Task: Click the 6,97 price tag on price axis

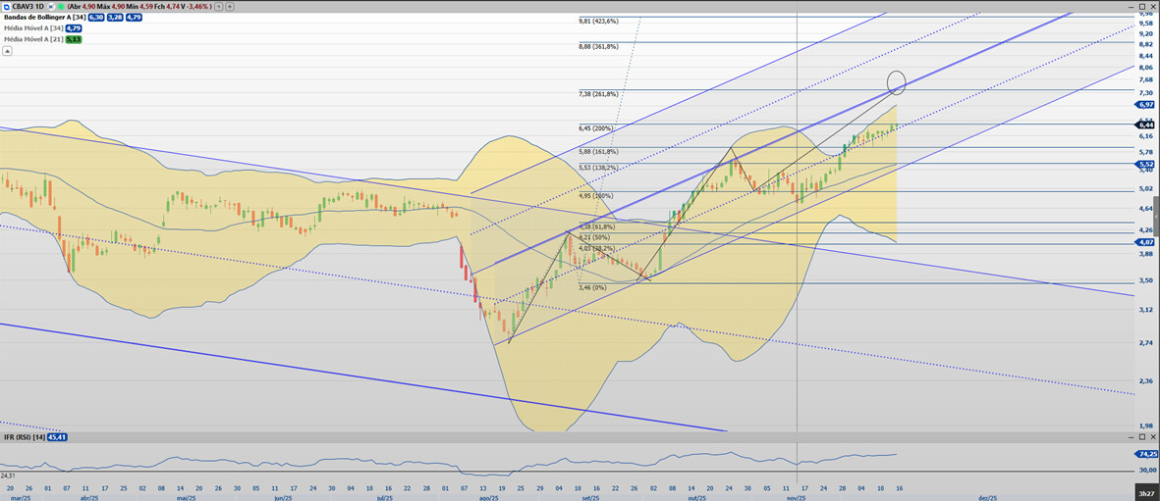Action: click(x=1145, y=104)
